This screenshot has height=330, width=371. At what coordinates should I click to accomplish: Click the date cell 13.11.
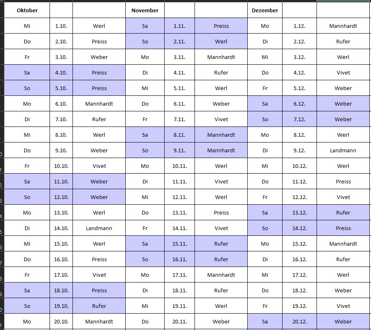click(x=179, y=212)
